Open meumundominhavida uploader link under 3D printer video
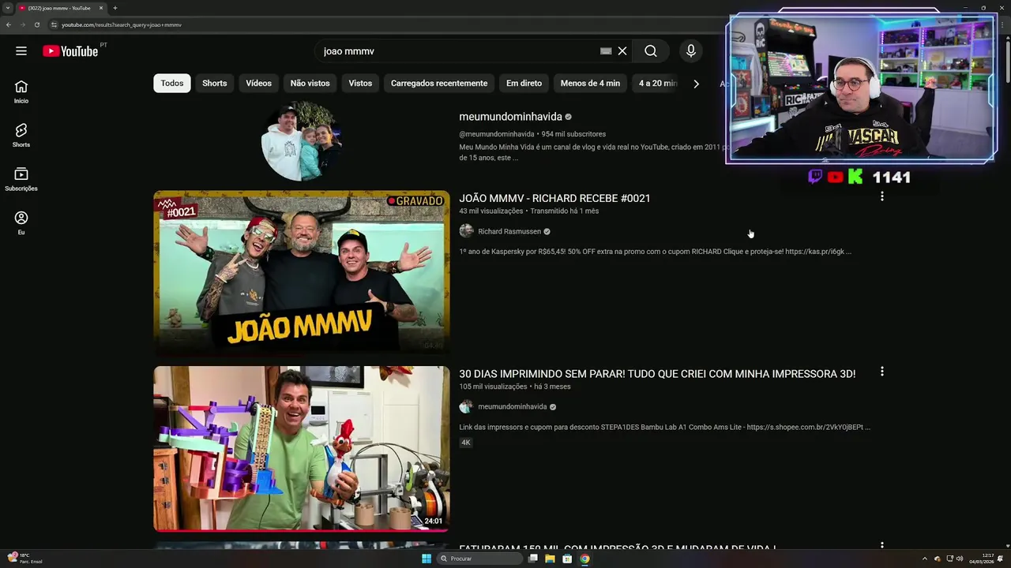Screen dimensions: 1011x568 512,406
